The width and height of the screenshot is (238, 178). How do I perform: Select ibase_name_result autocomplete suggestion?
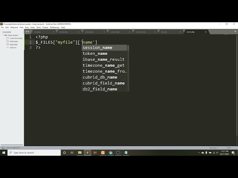click(104, 59)
